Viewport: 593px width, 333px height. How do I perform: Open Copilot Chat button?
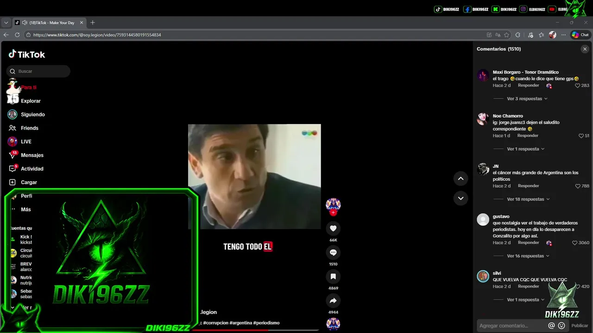coord(580,35)
